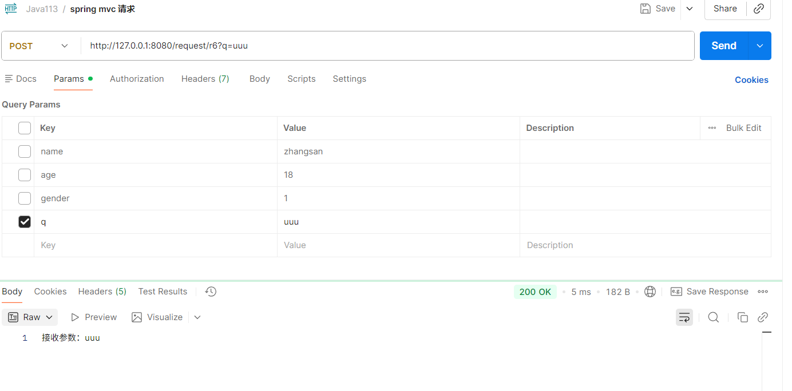
Task: Open the Headers (7) request tab
Action: (x=205, y=79)
